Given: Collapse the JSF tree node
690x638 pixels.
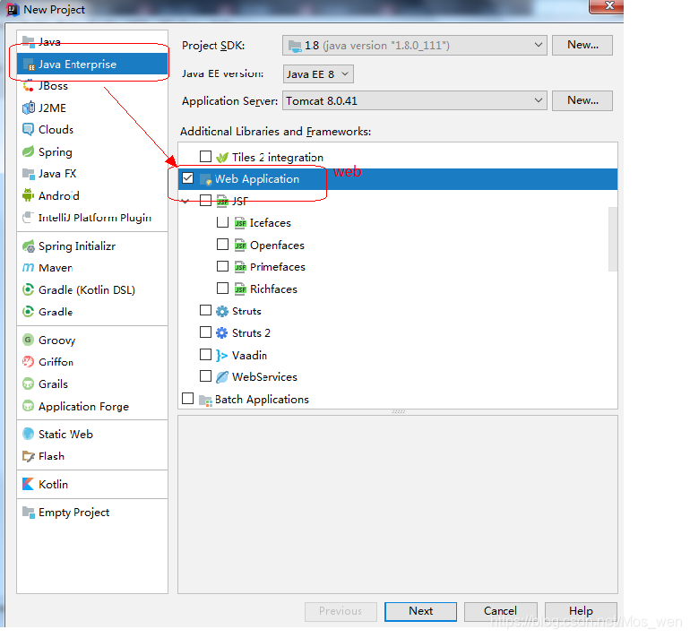Looking at the screenshot, I should pyautogui.click(x=185, y=202).
